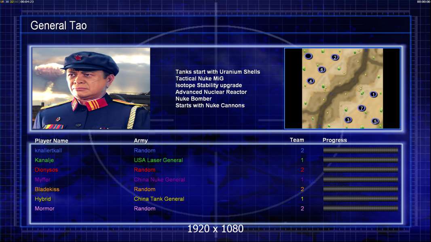Click the General Tao portrait image

[x=91, y=88]
